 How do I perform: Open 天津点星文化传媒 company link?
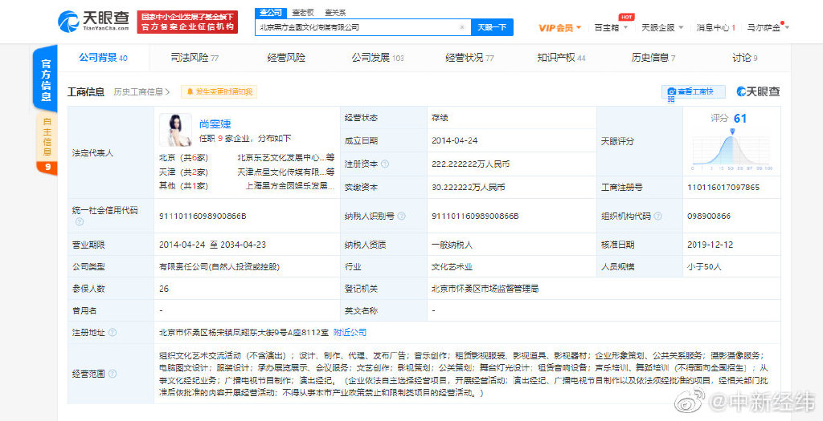tap(285, 172)
